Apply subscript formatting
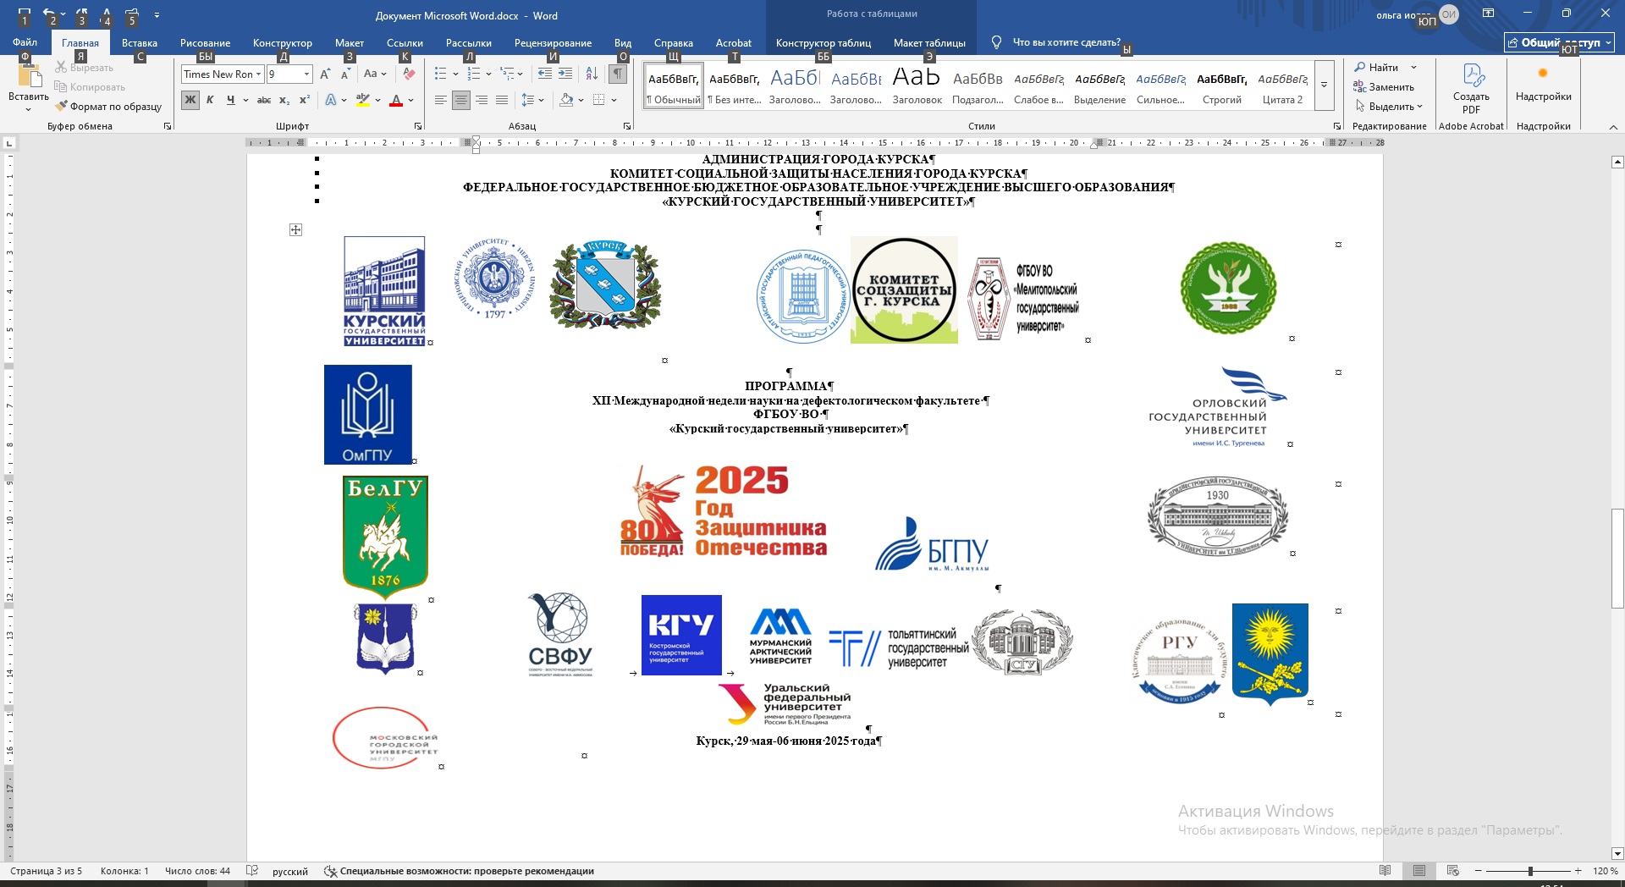The image size is (1625, 887). pos(285,100)
